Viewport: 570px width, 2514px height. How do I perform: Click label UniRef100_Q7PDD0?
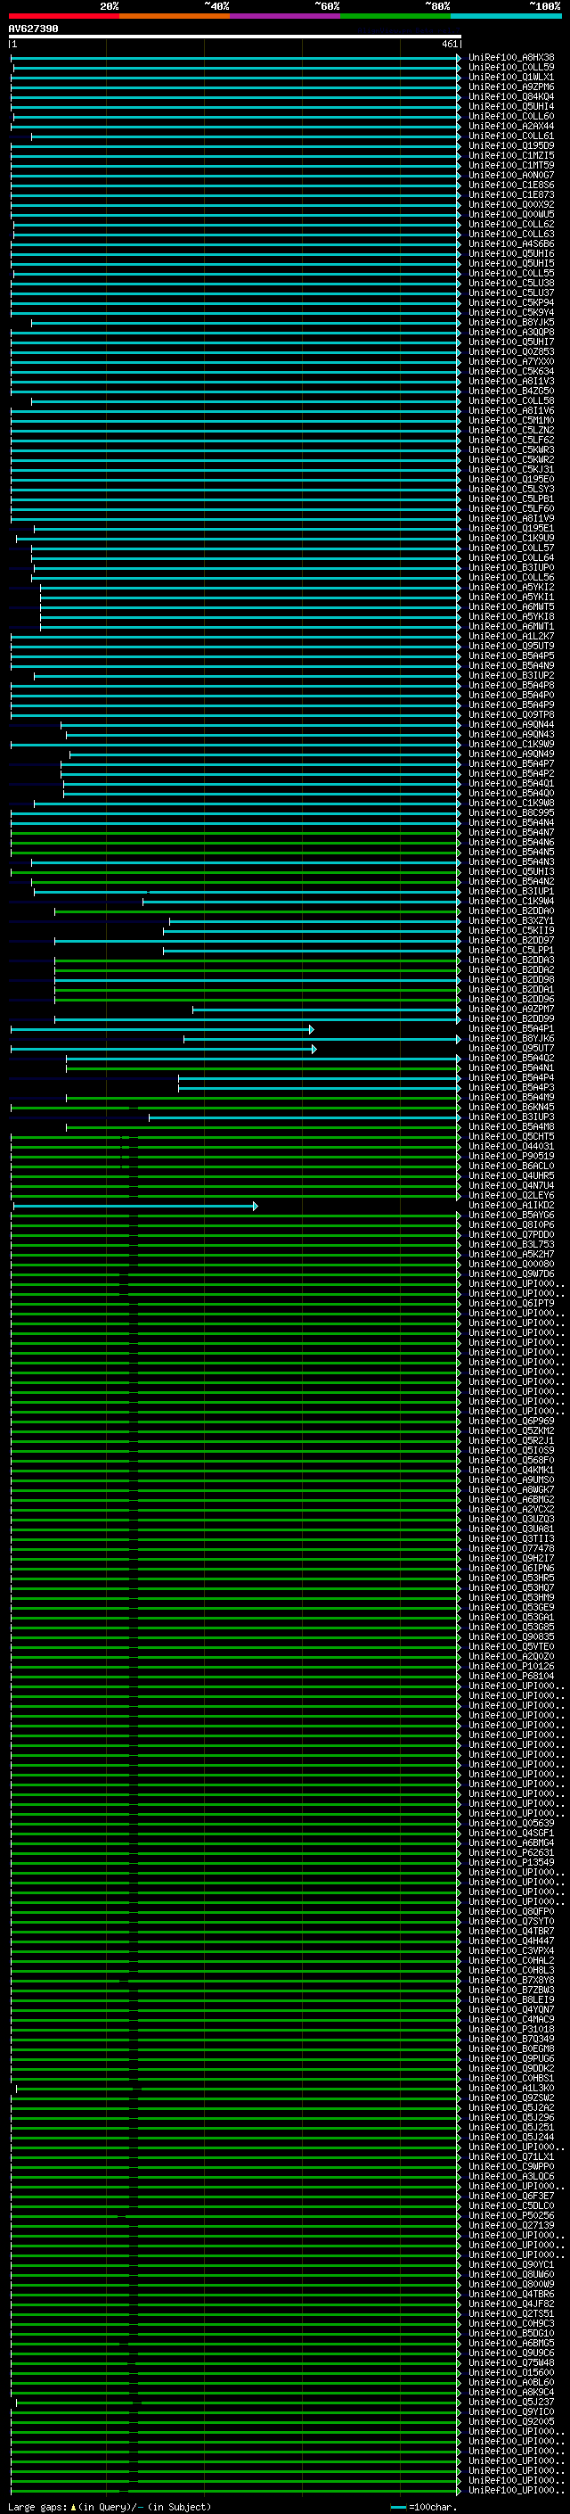click(x=511, y=1235)
